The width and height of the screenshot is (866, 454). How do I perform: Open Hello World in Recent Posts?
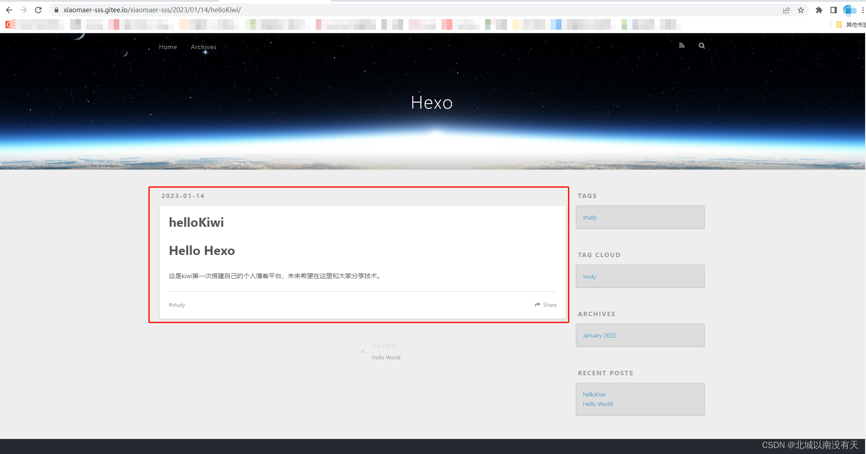(x=598, y=404)
